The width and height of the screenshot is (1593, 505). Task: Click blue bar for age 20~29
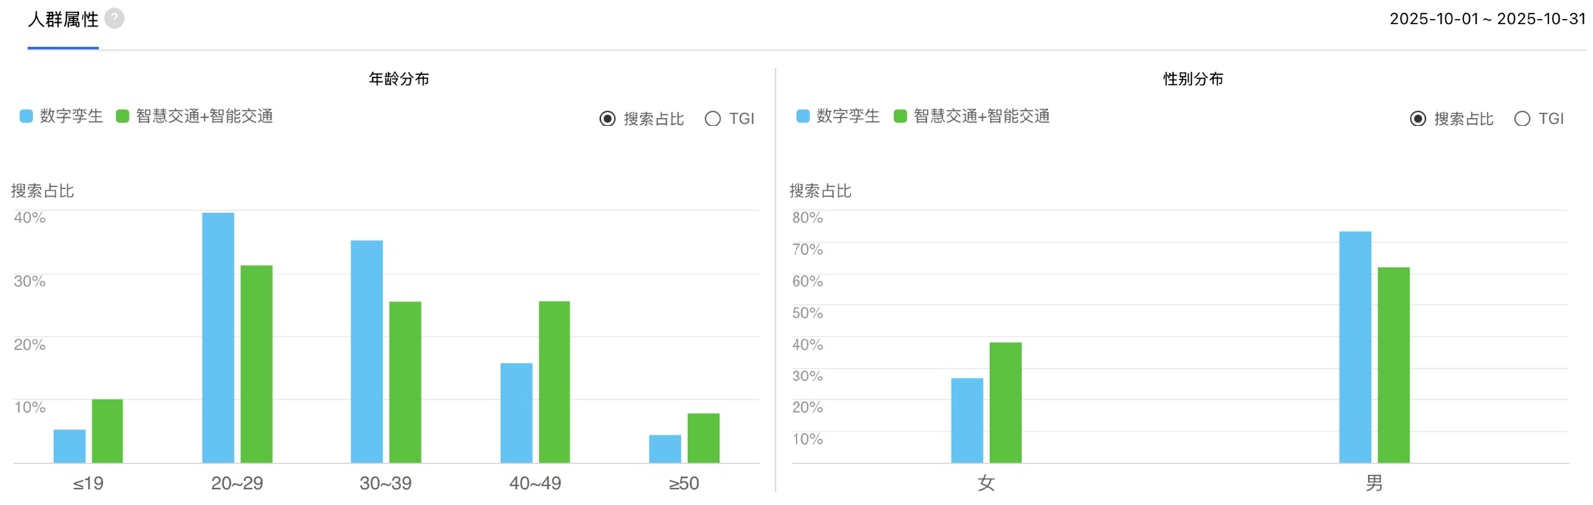coord(218,339)
